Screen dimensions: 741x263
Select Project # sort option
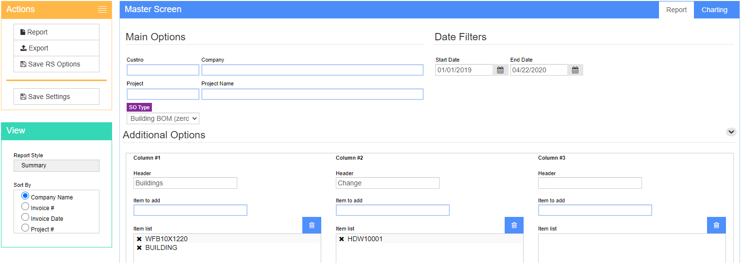26,228
